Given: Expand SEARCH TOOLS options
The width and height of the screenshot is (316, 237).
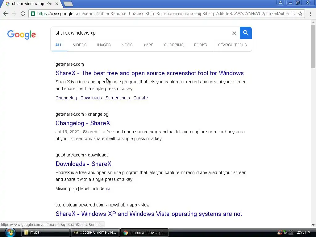Looking at the screenshot, I should (232, 45).
